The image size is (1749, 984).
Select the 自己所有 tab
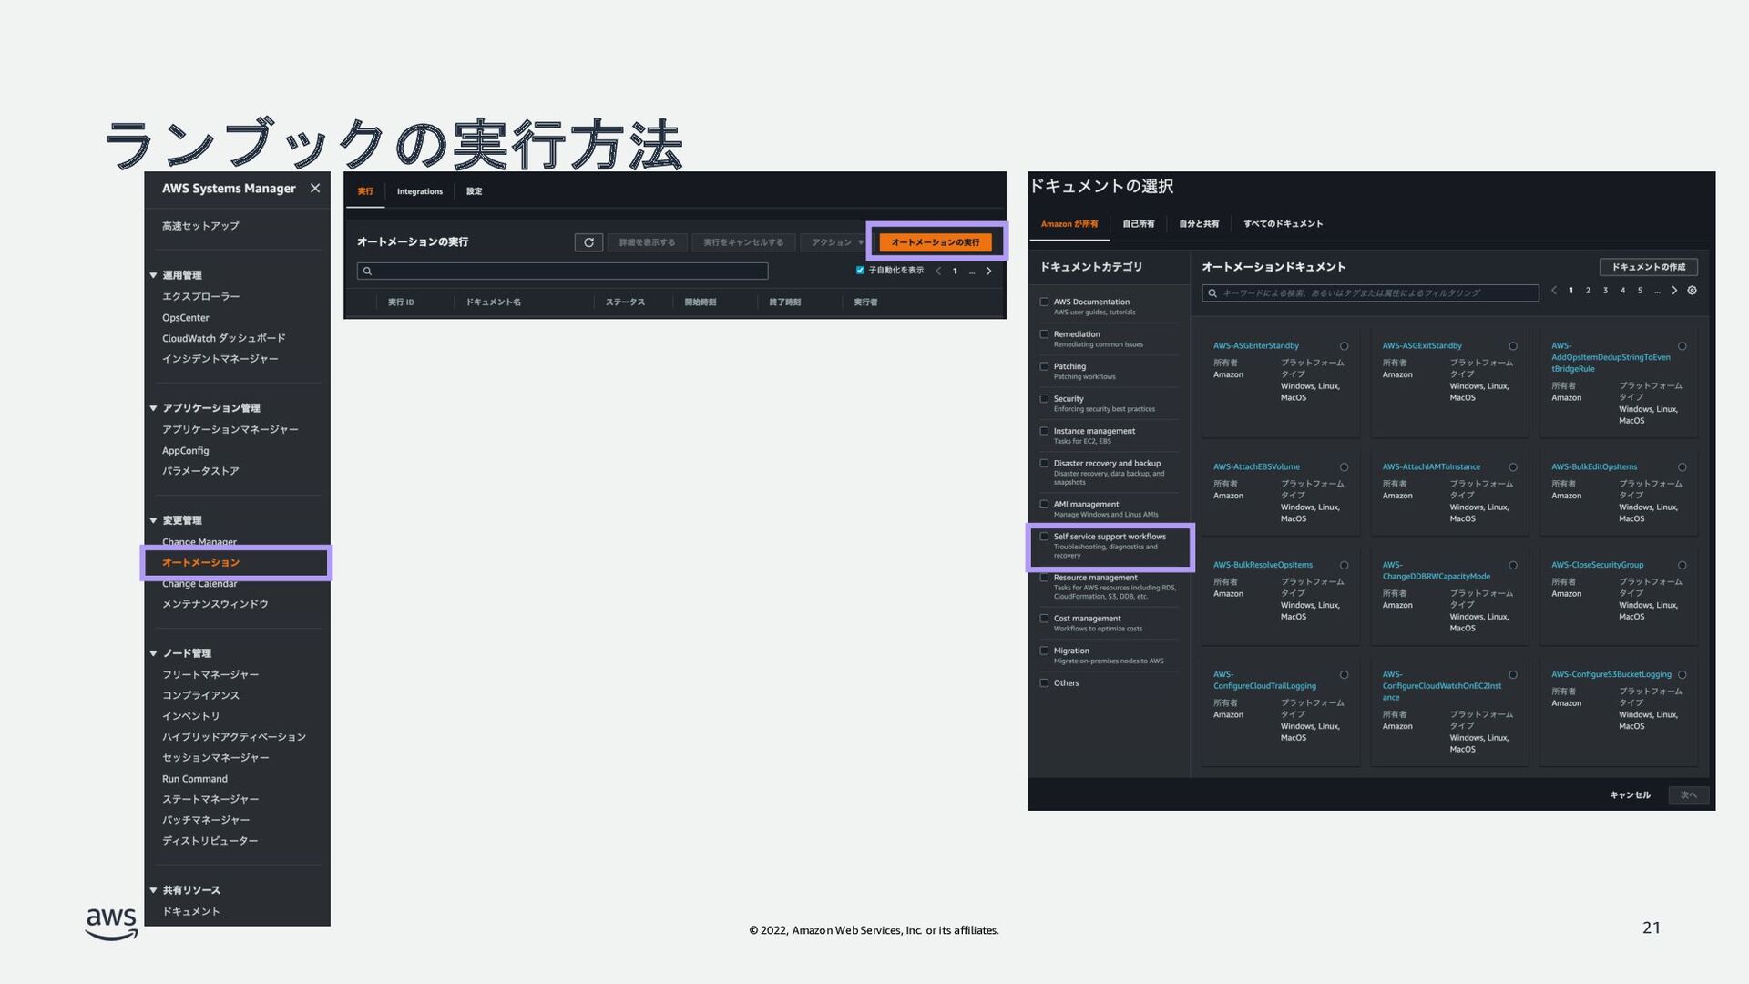pyautogui.click(x=1139, y=224)
